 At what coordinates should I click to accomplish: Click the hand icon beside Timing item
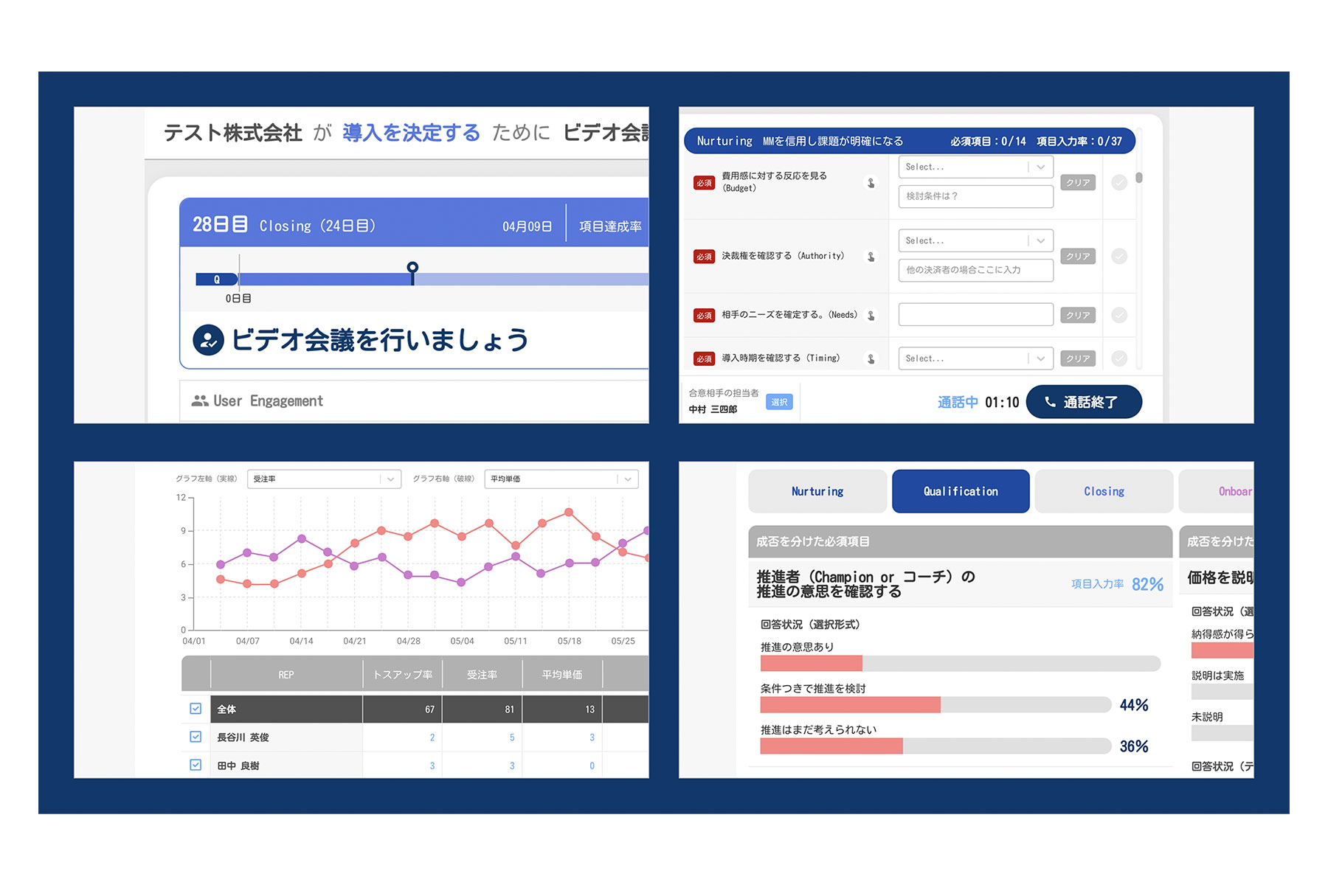pyautogui.click(x=871, y=359)
